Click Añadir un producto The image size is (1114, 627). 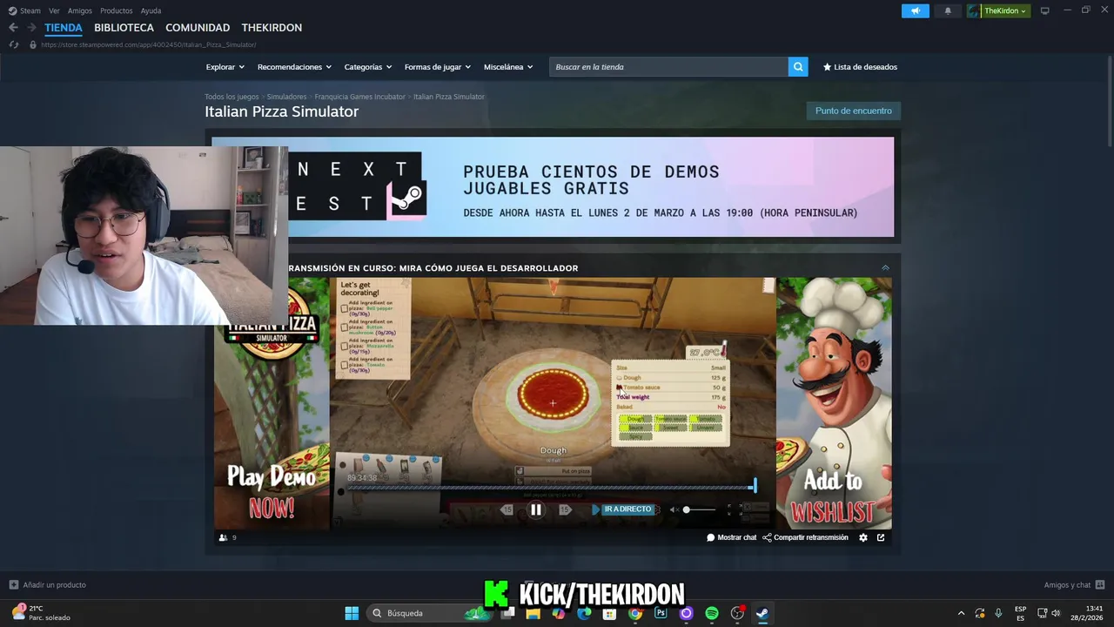(48, 585)
